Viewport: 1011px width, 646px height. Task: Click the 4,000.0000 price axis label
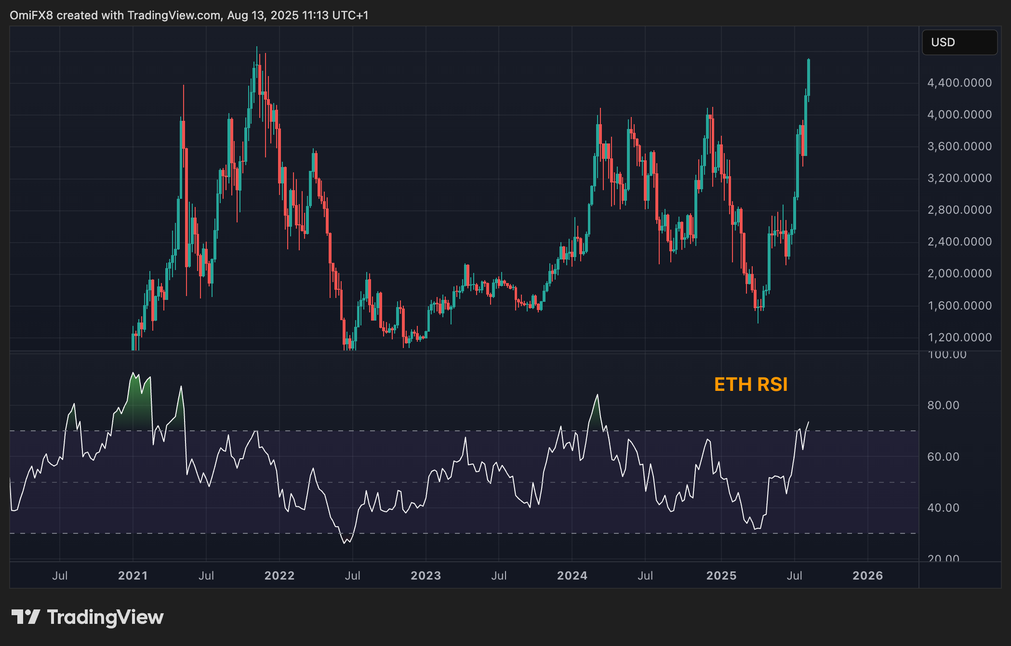click(959, 115)
